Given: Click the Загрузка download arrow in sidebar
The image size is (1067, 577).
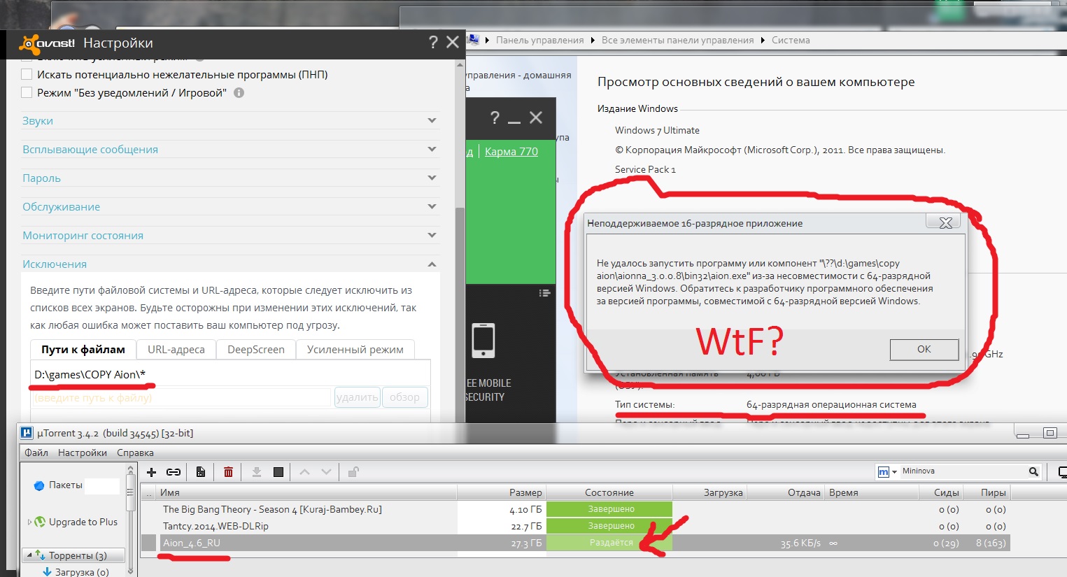Looking at the screenshot, I should point(48,572).
